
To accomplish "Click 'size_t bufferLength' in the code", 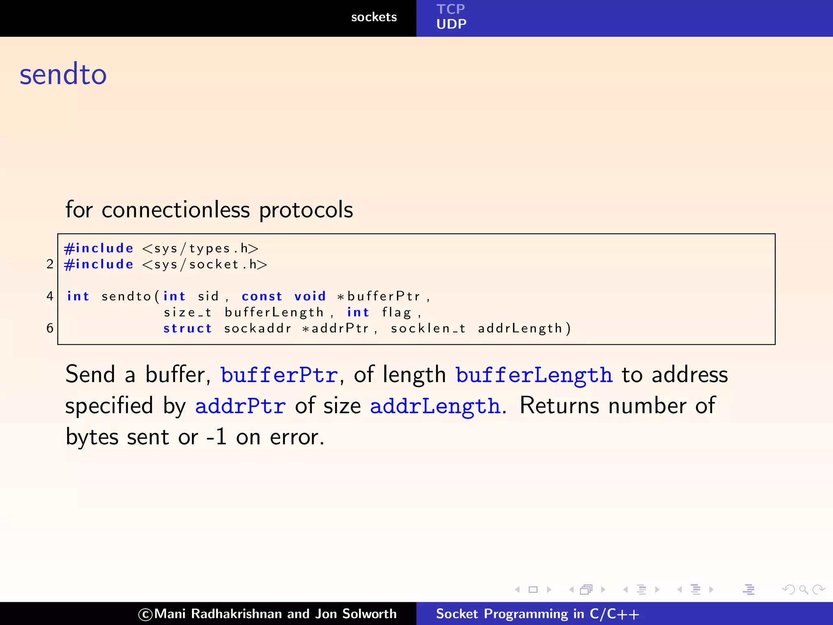I will pyautogui.click(x=244, y=312).
